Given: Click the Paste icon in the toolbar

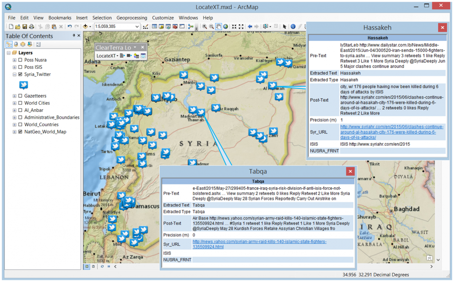Looking at the screenshot, I should [x=54, y=27].
